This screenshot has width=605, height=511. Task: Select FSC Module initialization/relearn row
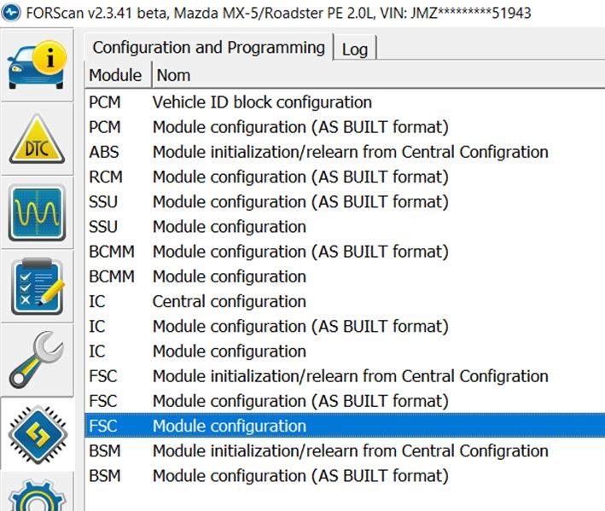tap(345, 376)
